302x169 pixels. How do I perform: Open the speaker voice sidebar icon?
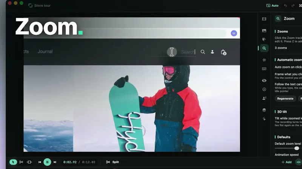264,98
